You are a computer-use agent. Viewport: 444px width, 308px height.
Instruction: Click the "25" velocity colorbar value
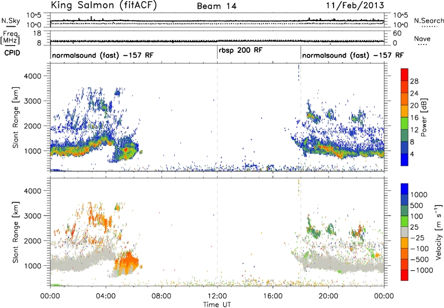pos(414,227)
